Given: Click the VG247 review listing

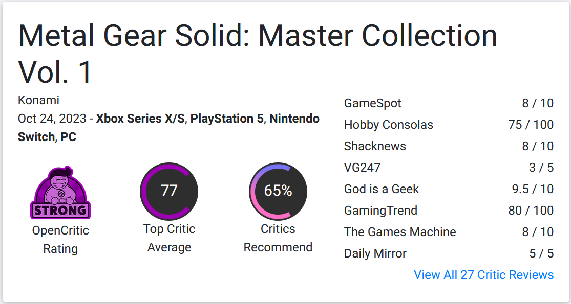Looking at the screenshot, I should (x=449, y=168).
